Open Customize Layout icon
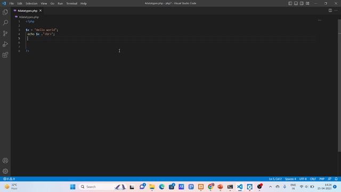Screen dimensions: 341x192 [307, 3]
